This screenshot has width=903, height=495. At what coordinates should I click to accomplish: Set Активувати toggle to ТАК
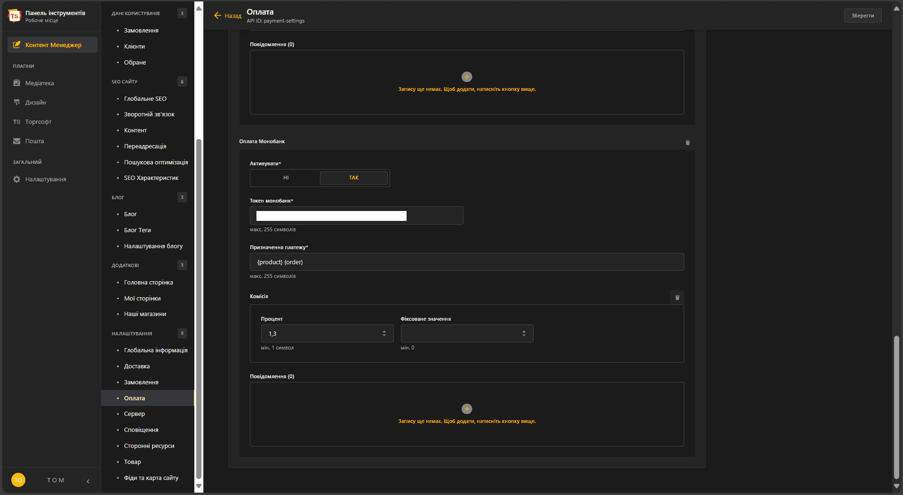pos(353,178)
